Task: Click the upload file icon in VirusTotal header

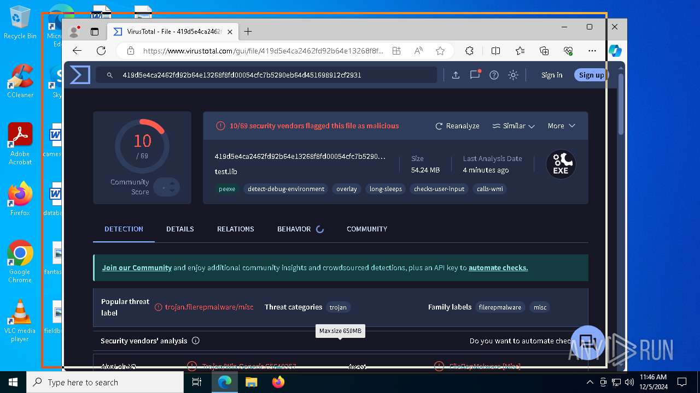Action: [456, 75]
